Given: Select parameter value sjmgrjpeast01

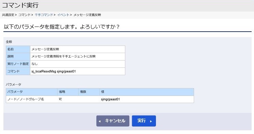Looking at the screenshot, I should (x=110, y=99).
